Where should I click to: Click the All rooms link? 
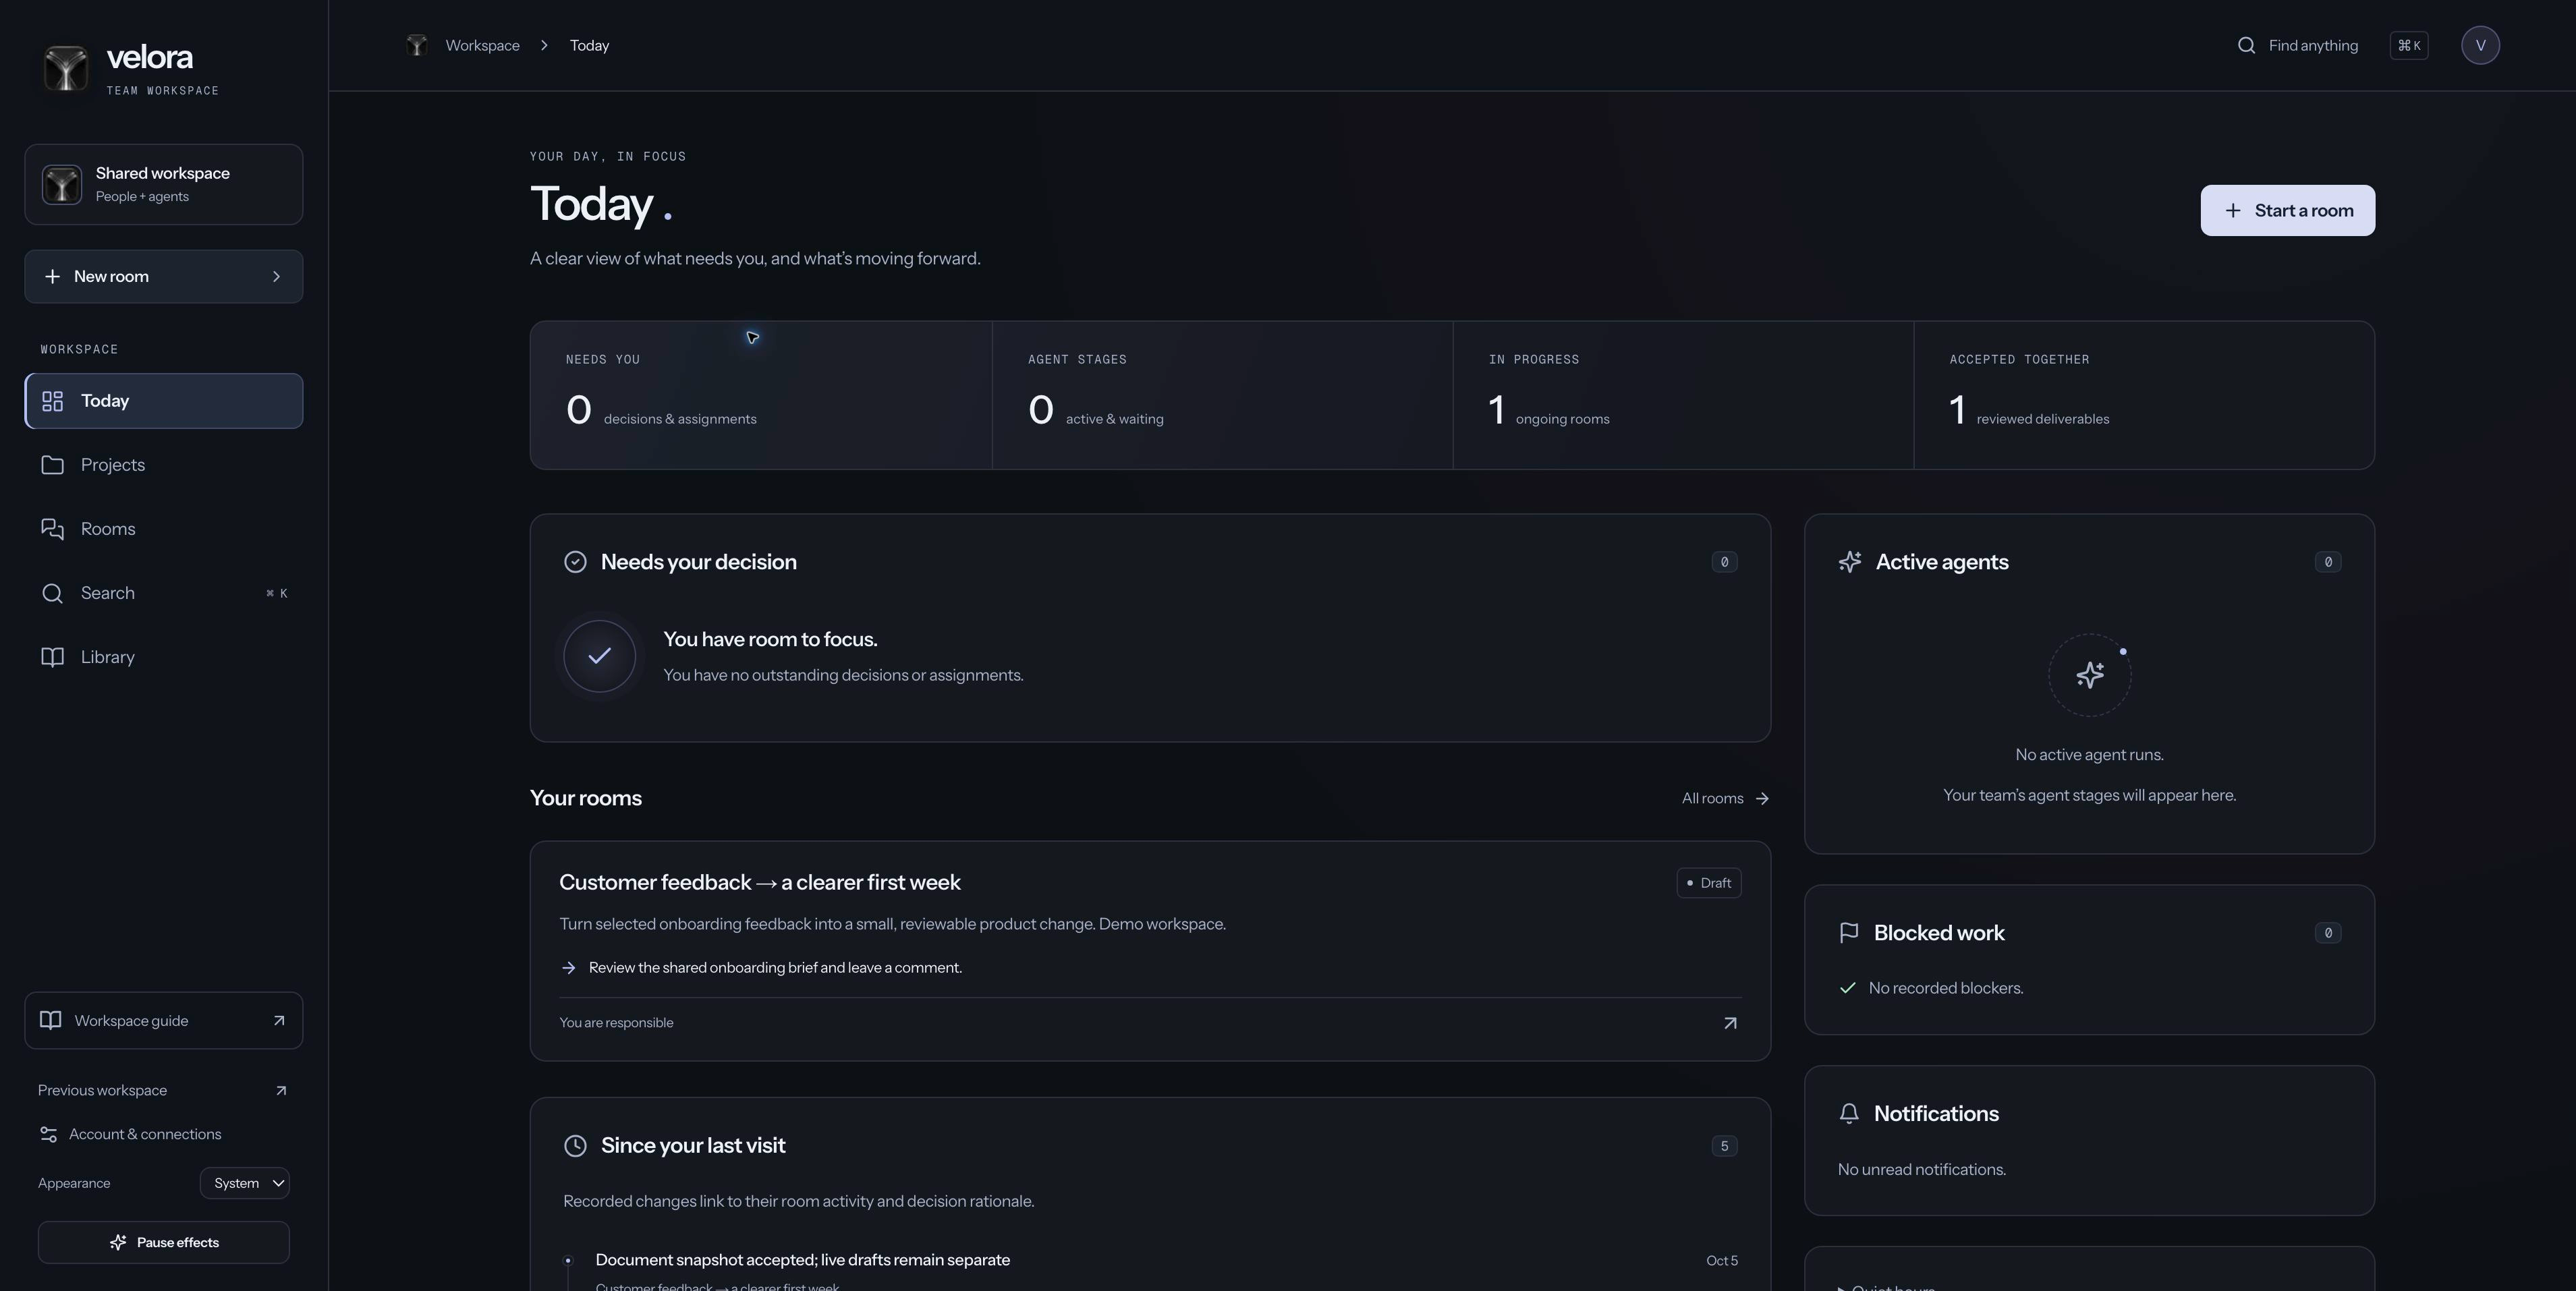[1726, 798]
